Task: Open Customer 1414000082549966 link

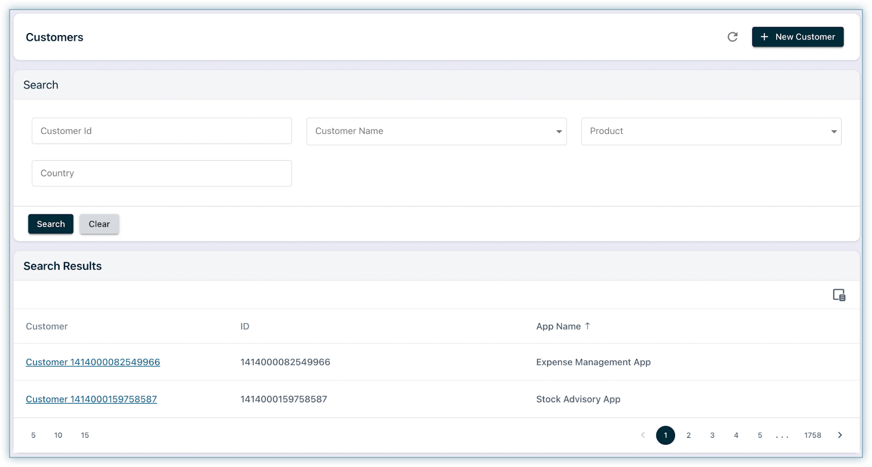Action: coord(93,362)
